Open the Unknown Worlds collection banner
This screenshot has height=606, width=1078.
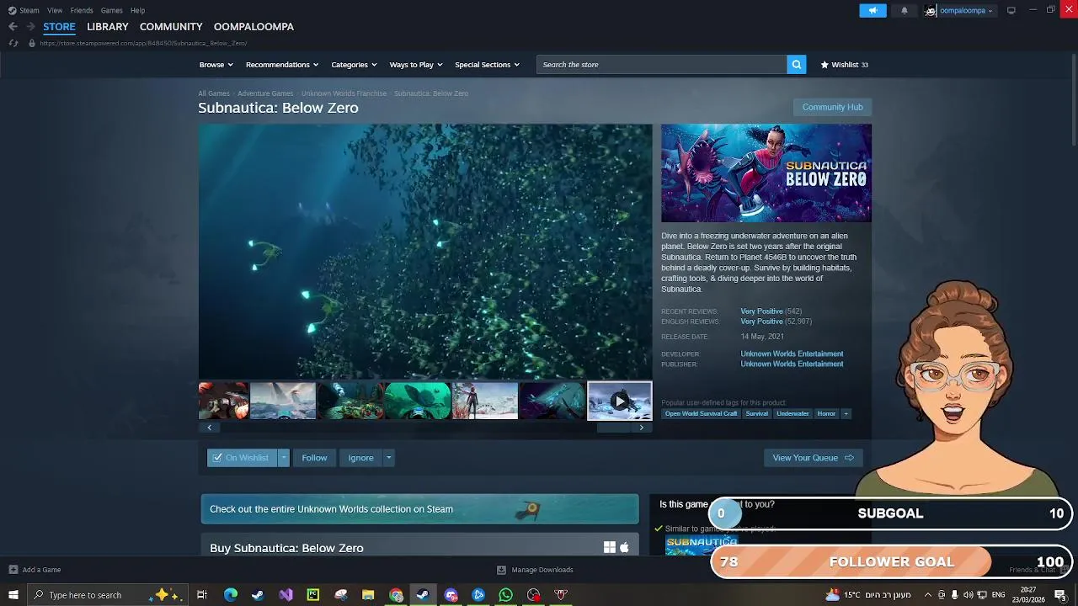click(x=419, y=509)
